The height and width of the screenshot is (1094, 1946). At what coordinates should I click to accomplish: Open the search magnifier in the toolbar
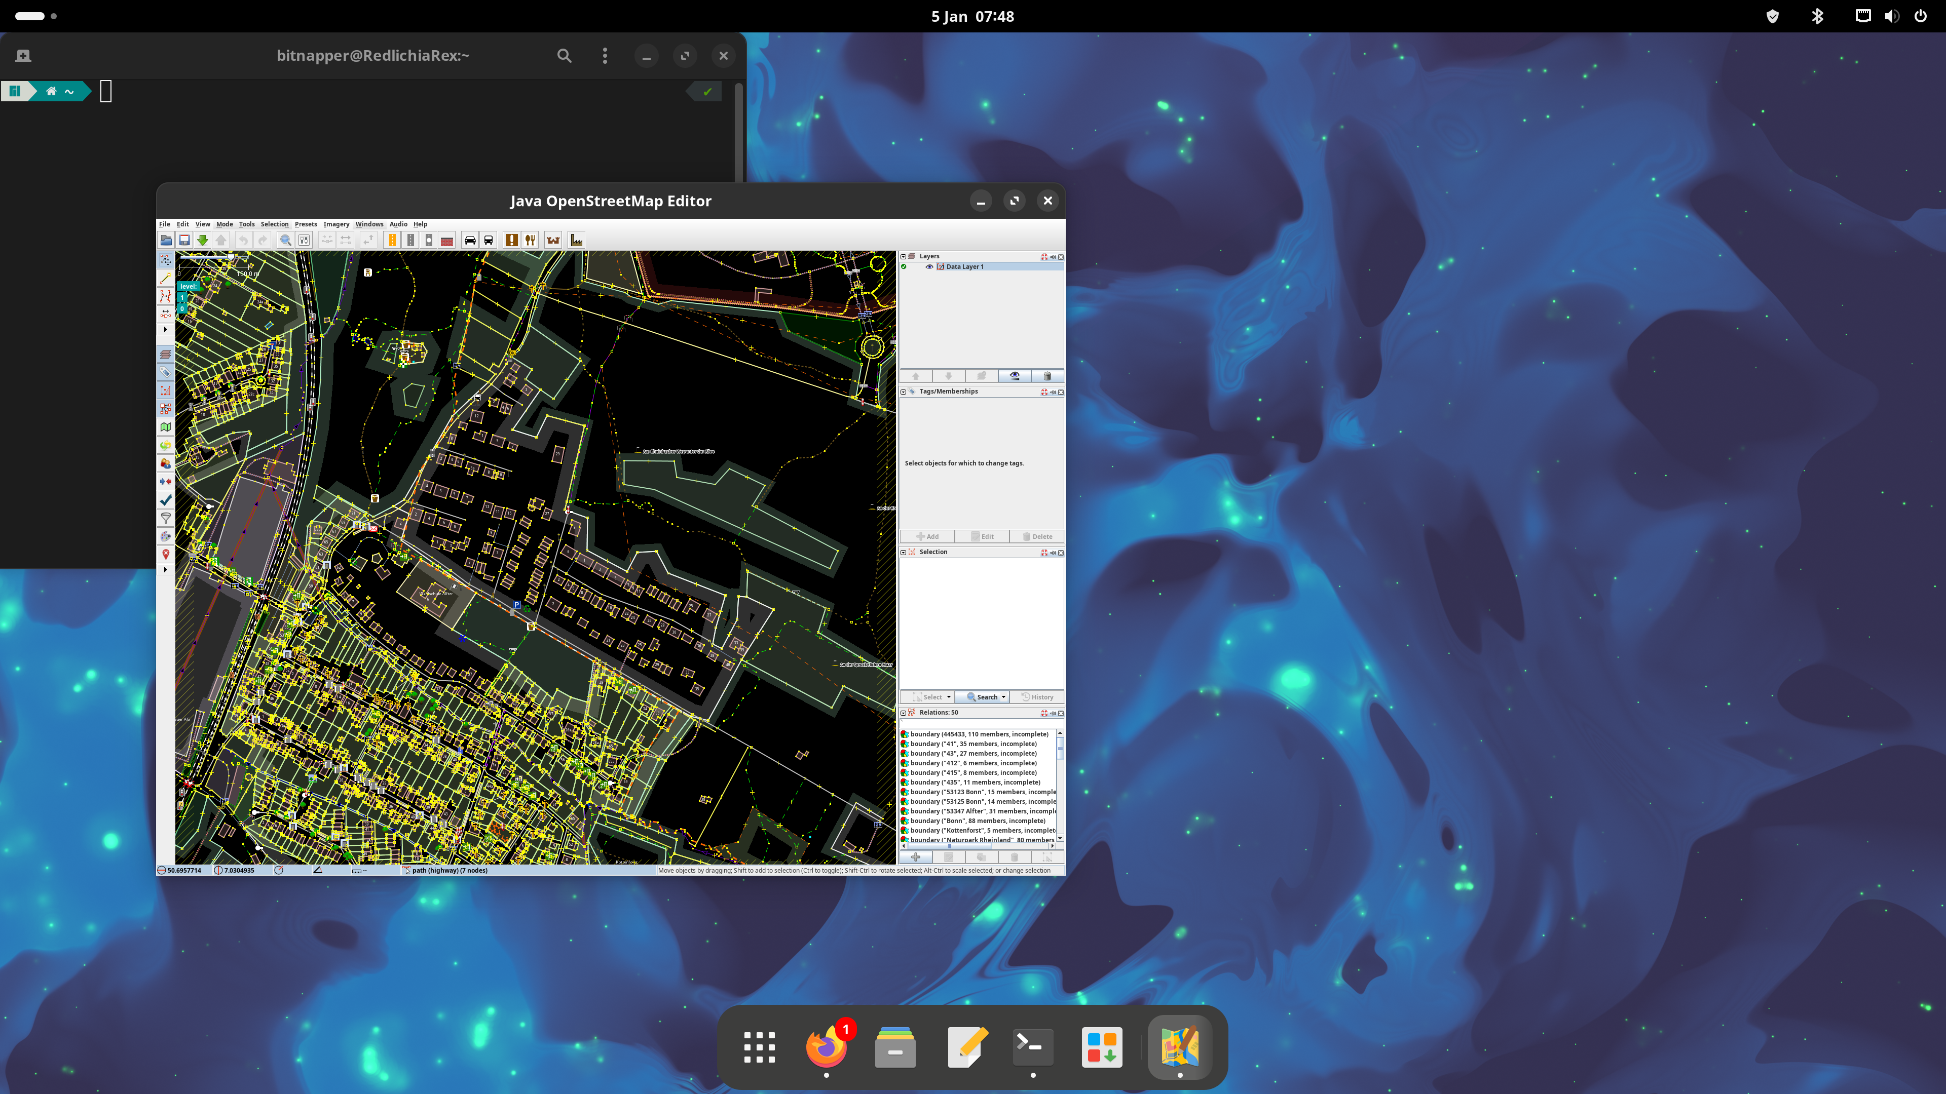[285, 240]
